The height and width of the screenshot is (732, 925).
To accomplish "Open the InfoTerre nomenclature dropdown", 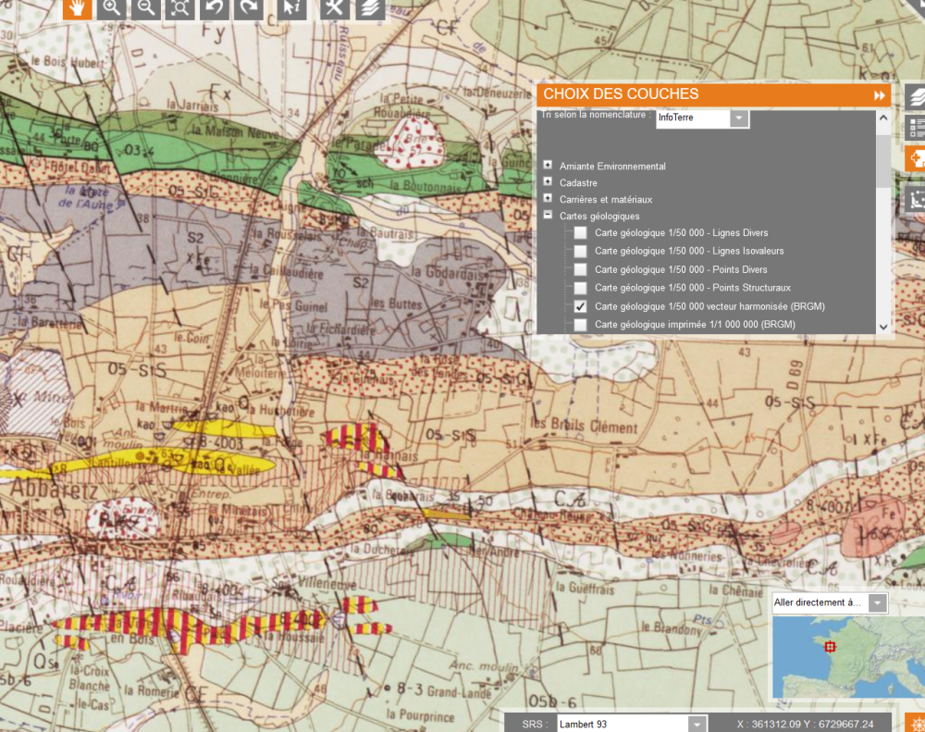I will pyautogui.click(x=738, y=118).
